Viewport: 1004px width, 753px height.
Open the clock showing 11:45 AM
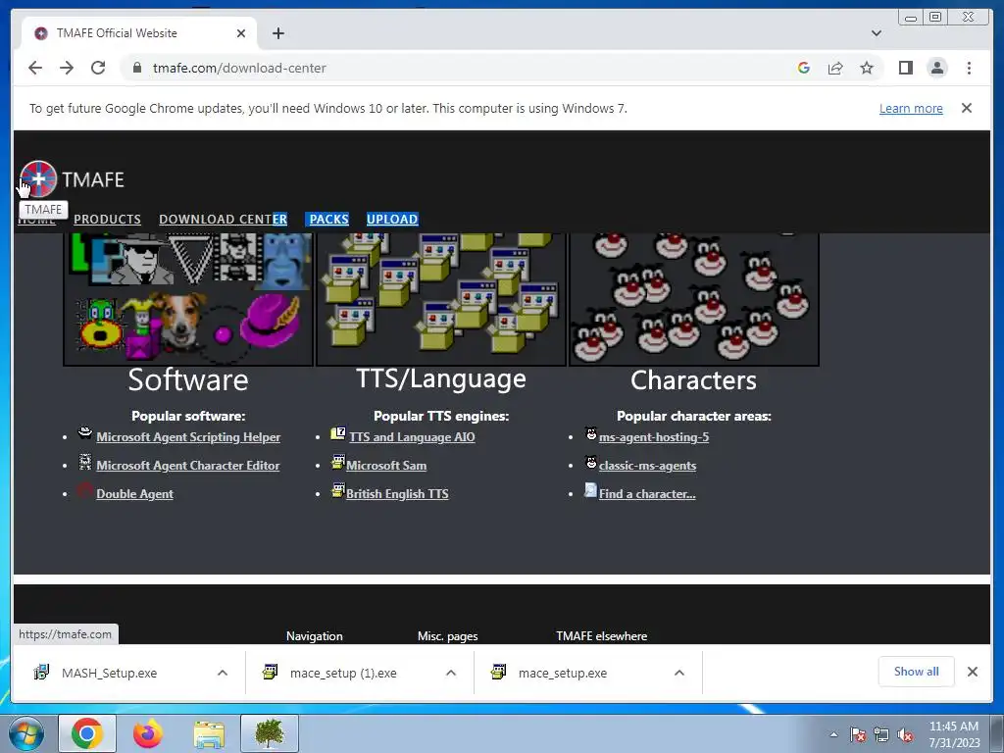click(x=954, y=733)
